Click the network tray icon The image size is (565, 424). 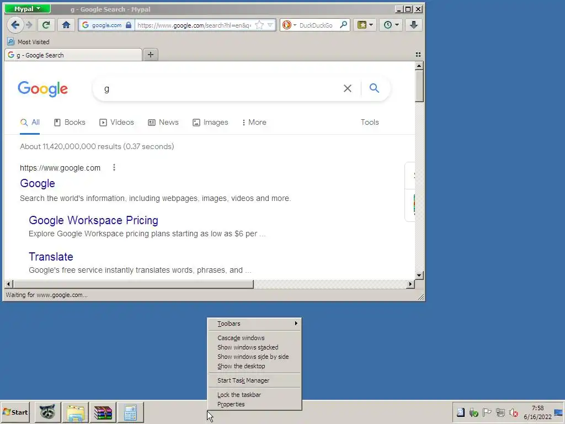500,412
